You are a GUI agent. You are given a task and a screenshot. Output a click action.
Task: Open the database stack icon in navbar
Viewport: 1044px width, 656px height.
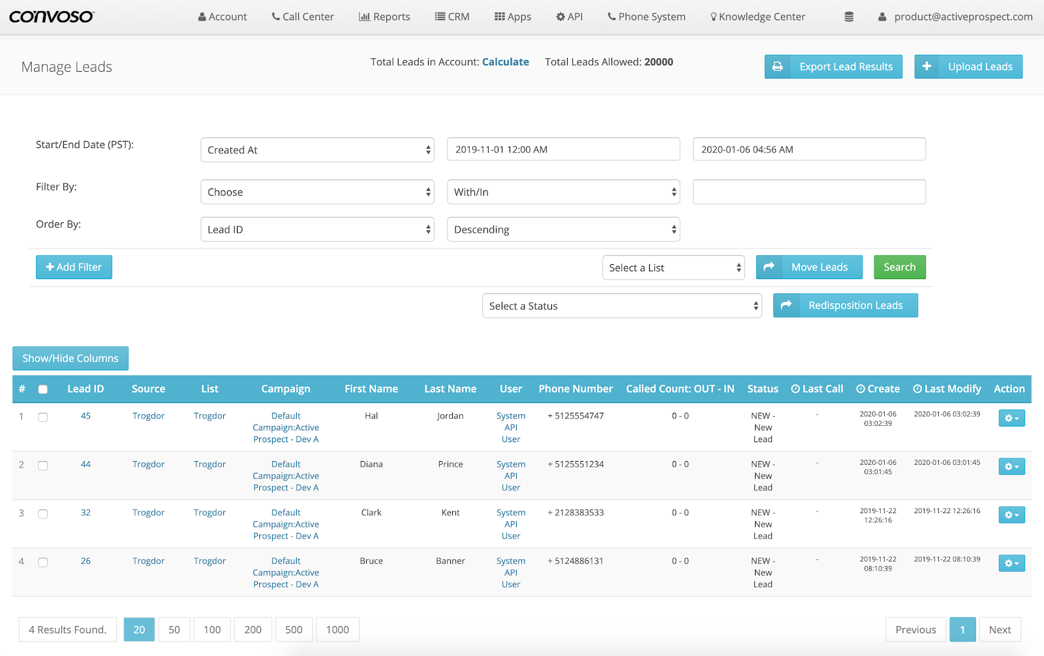849,17
